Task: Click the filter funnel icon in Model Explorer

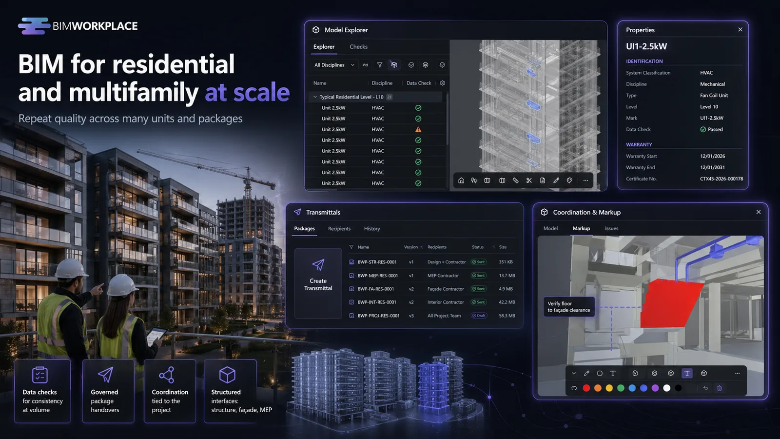Action: [x=380, y=65]
